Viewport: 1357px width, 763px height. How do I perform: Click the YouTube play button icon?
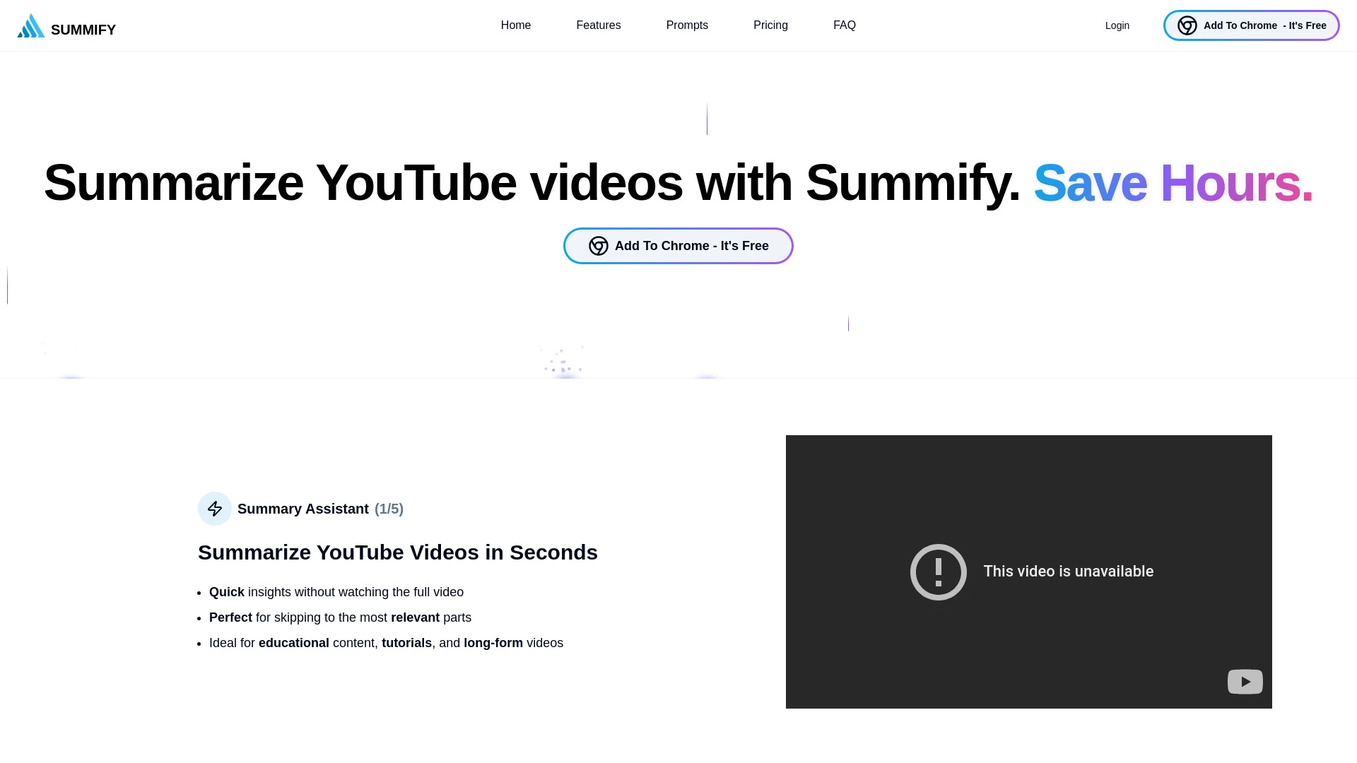click(1244, 682)
